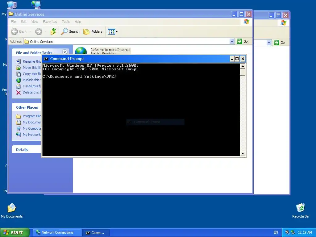Image resolution: width=316 pixels, height=237 pixels.
Task: Select Refer me to more Internet Service Providers
Action: tap(102, 50)
